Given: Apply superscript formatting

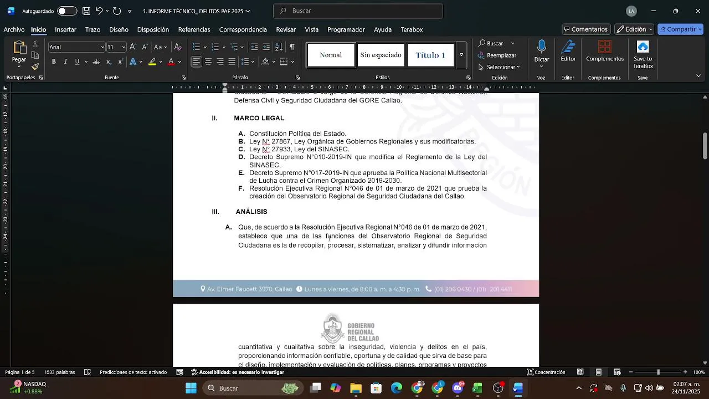Looking at the screenshot, I should click(119, 62).
